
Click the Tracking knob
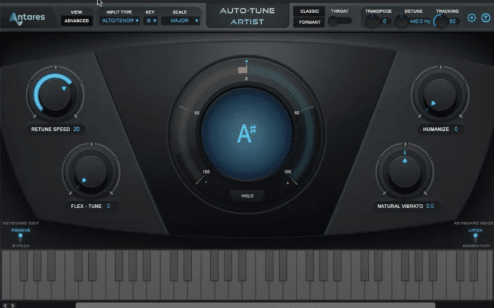(441, 21)
